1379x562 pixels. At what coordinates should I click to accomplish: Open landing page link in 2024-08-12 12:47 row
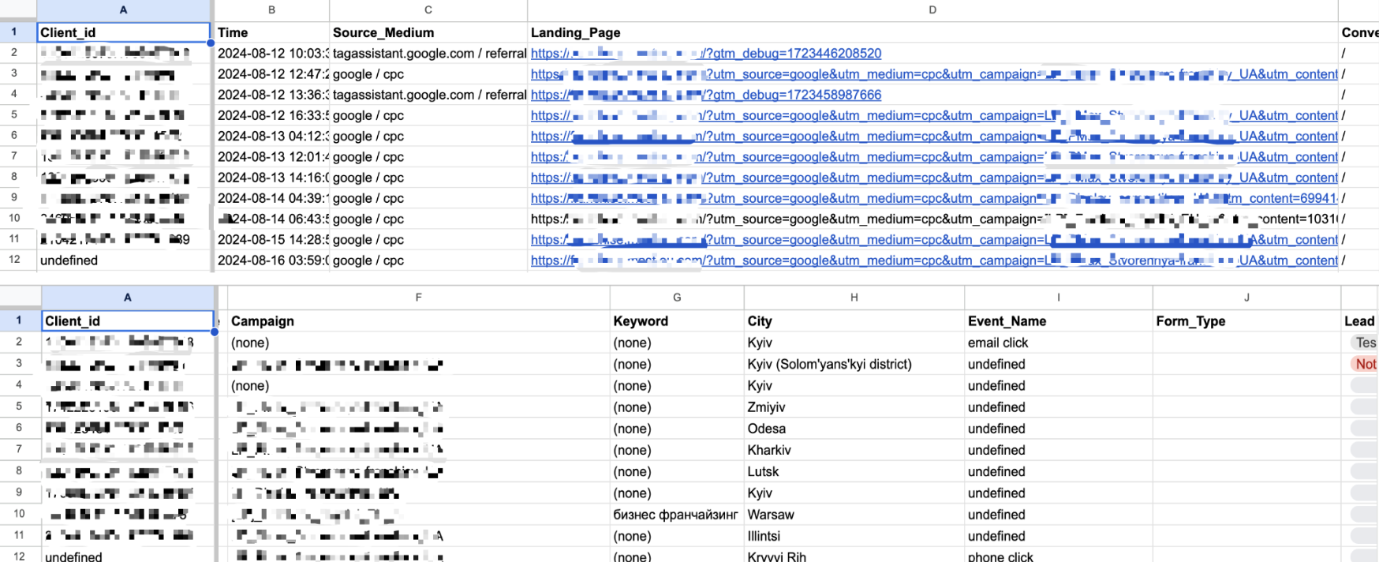click(x=934, y=74)
